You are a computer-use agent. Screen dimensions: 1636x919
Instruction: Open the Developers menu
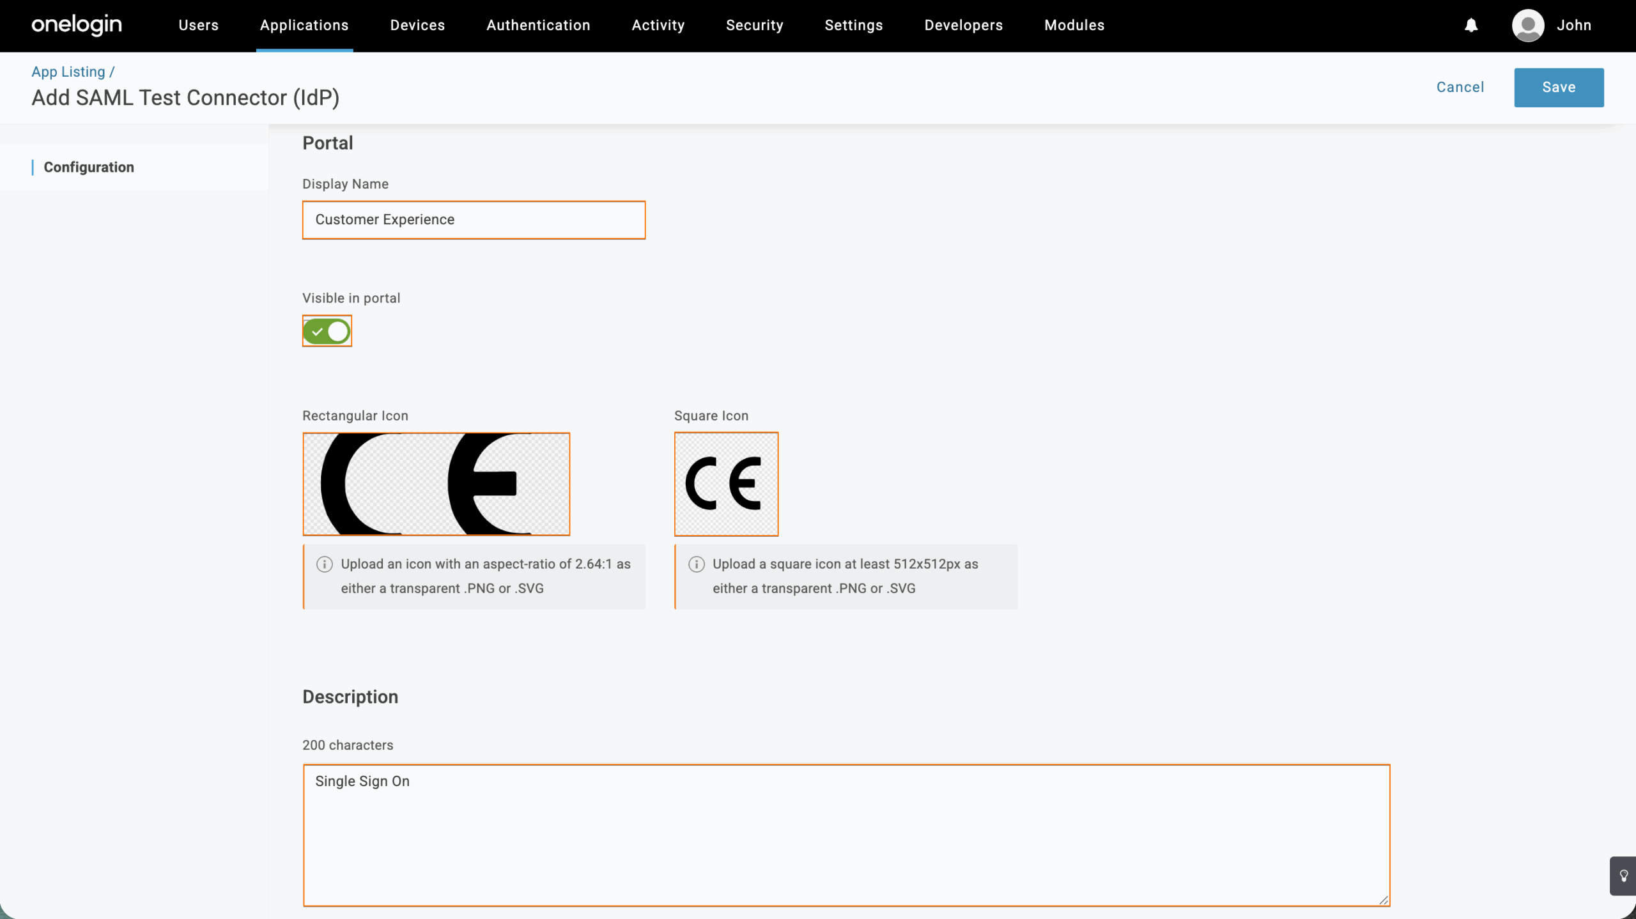point(962,25)
